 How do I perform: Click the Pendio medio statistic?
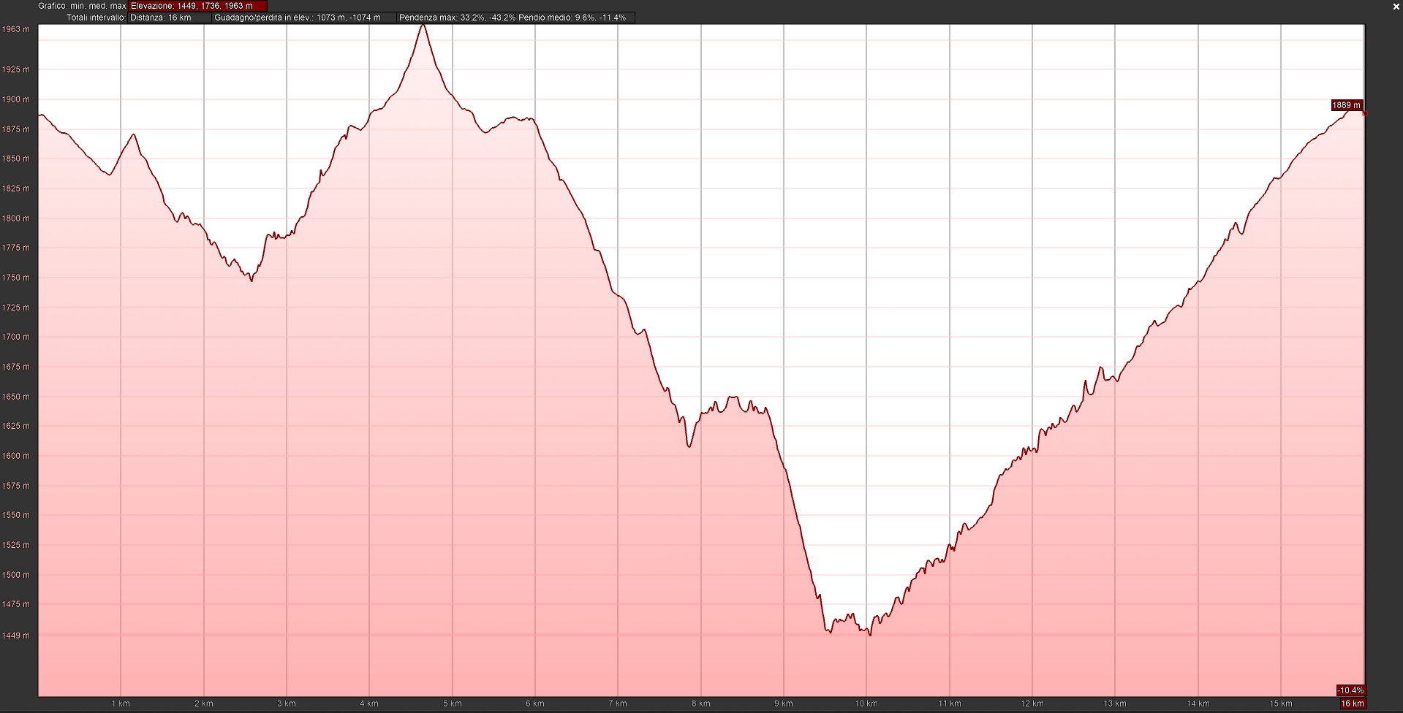point(572,18)
